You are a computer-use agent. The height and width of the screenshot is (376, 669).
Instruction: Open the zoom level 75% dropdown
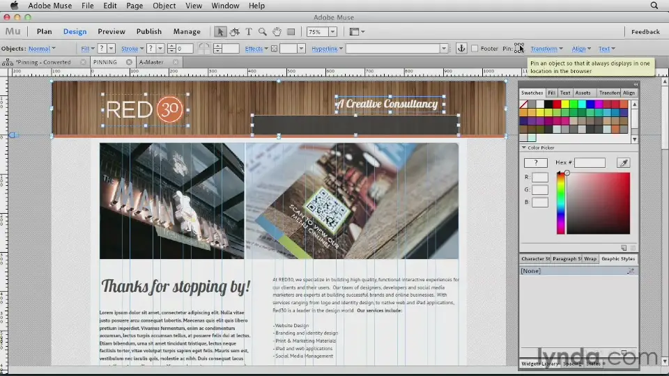click(332, 31)
